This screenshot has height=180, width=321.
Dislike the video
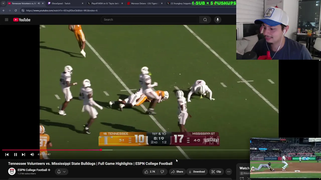point(162,171)
